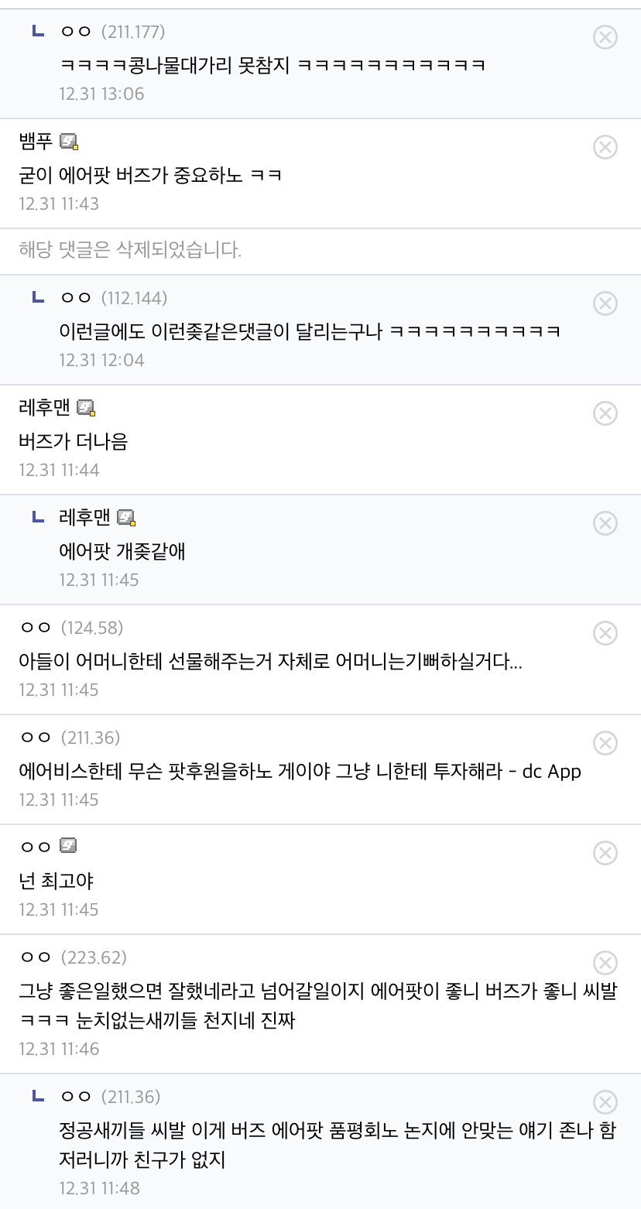641x1209 pixels.
Task: Click the gallog icon on 레후맨's 11:45 reply
Action: pos(126,518)
